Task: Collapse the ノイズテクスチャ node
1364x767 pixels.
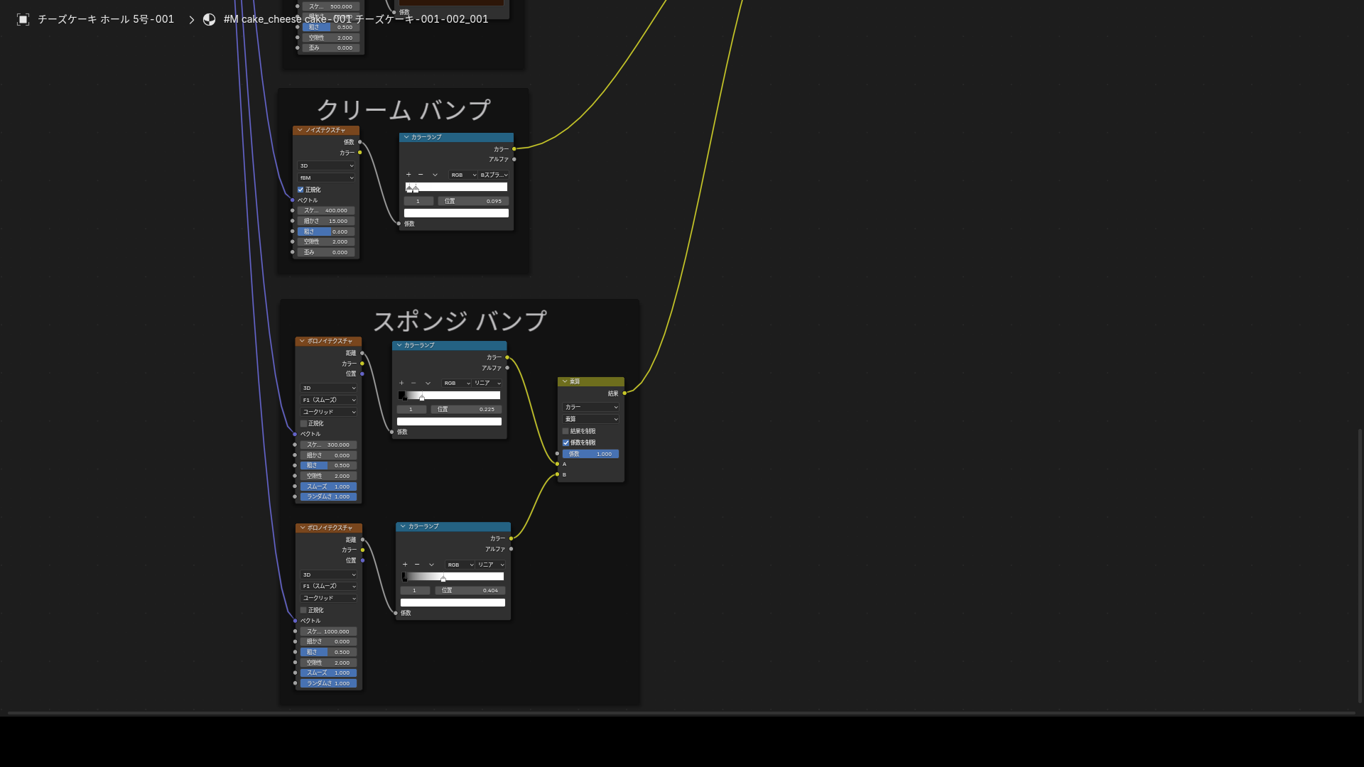Action: point(300,130)
